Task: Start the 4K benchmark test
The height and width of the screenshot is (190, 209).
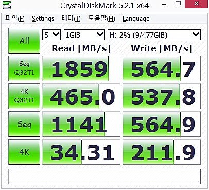Action: (x=24, y=152)
